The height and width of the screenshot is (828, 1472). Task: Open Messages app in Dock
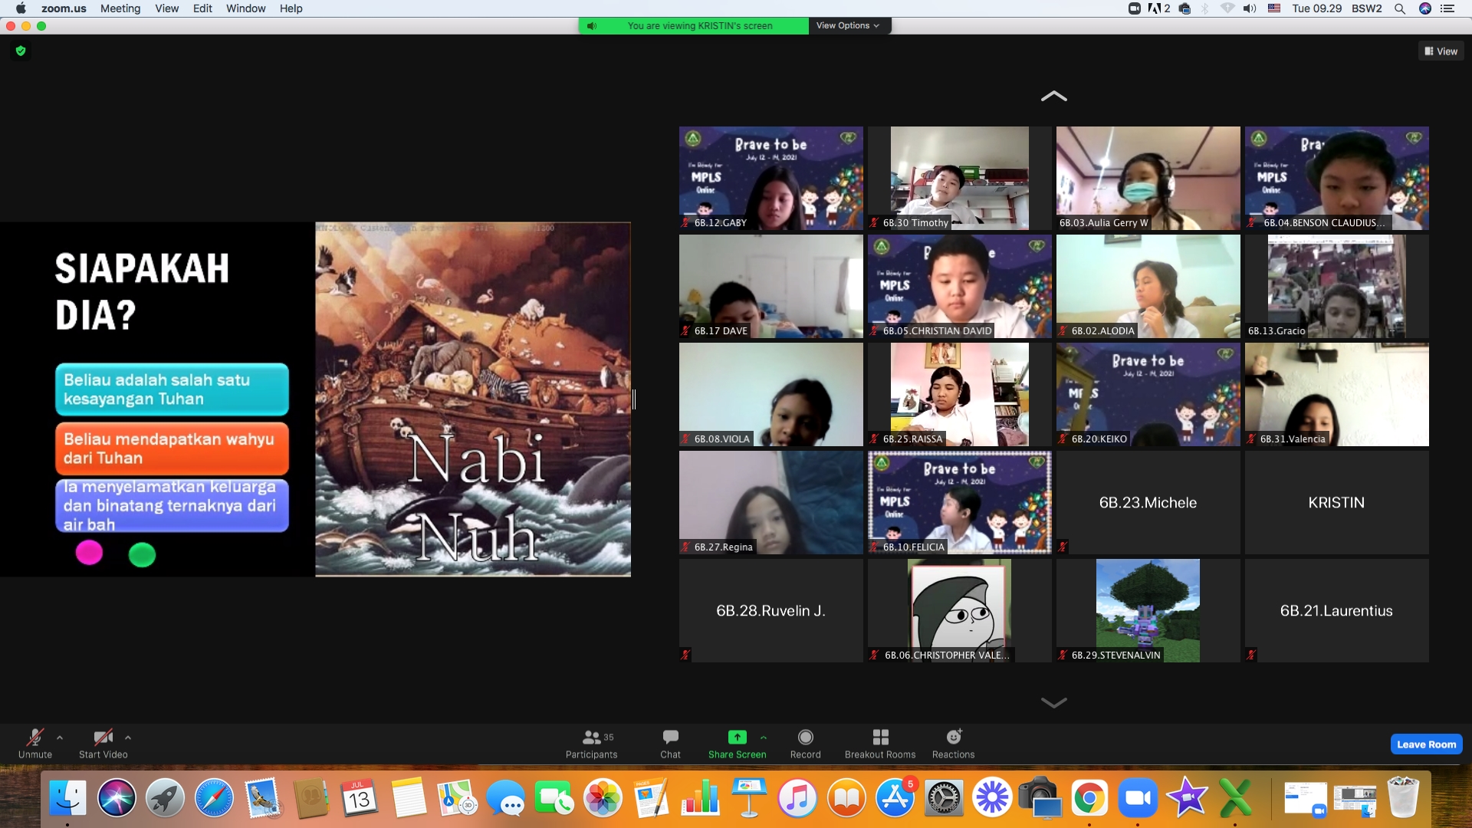click(505, 799)
